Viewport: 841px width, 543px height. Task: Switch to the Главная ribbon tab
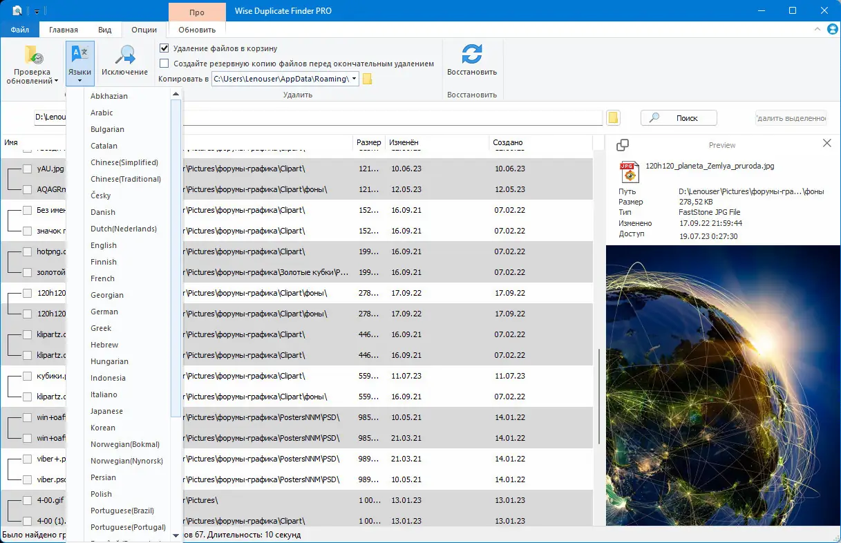64,30
